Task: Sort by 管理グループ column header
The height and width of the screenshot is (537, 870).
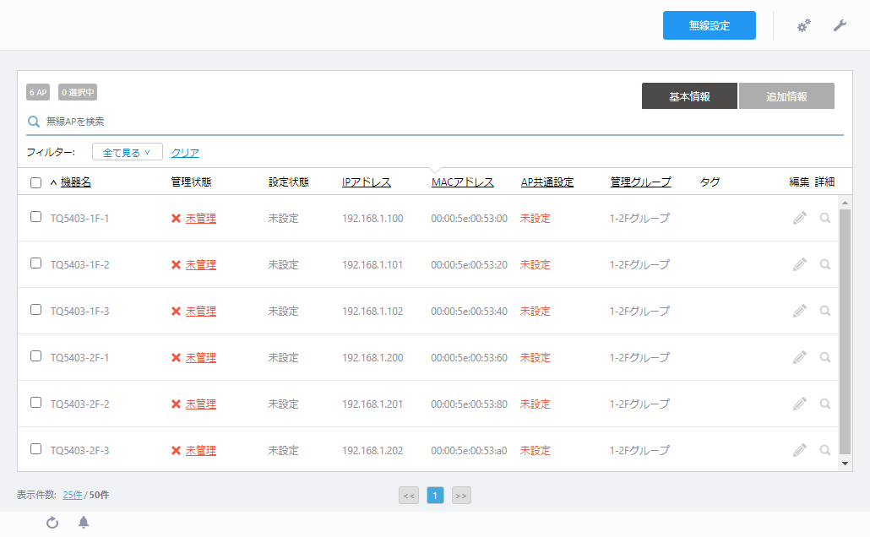Action: 641,182
